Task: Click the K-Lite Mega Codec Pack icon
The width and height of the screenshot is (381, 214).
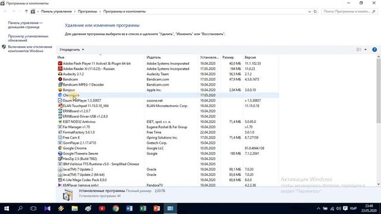Action: tap(60, 180)
